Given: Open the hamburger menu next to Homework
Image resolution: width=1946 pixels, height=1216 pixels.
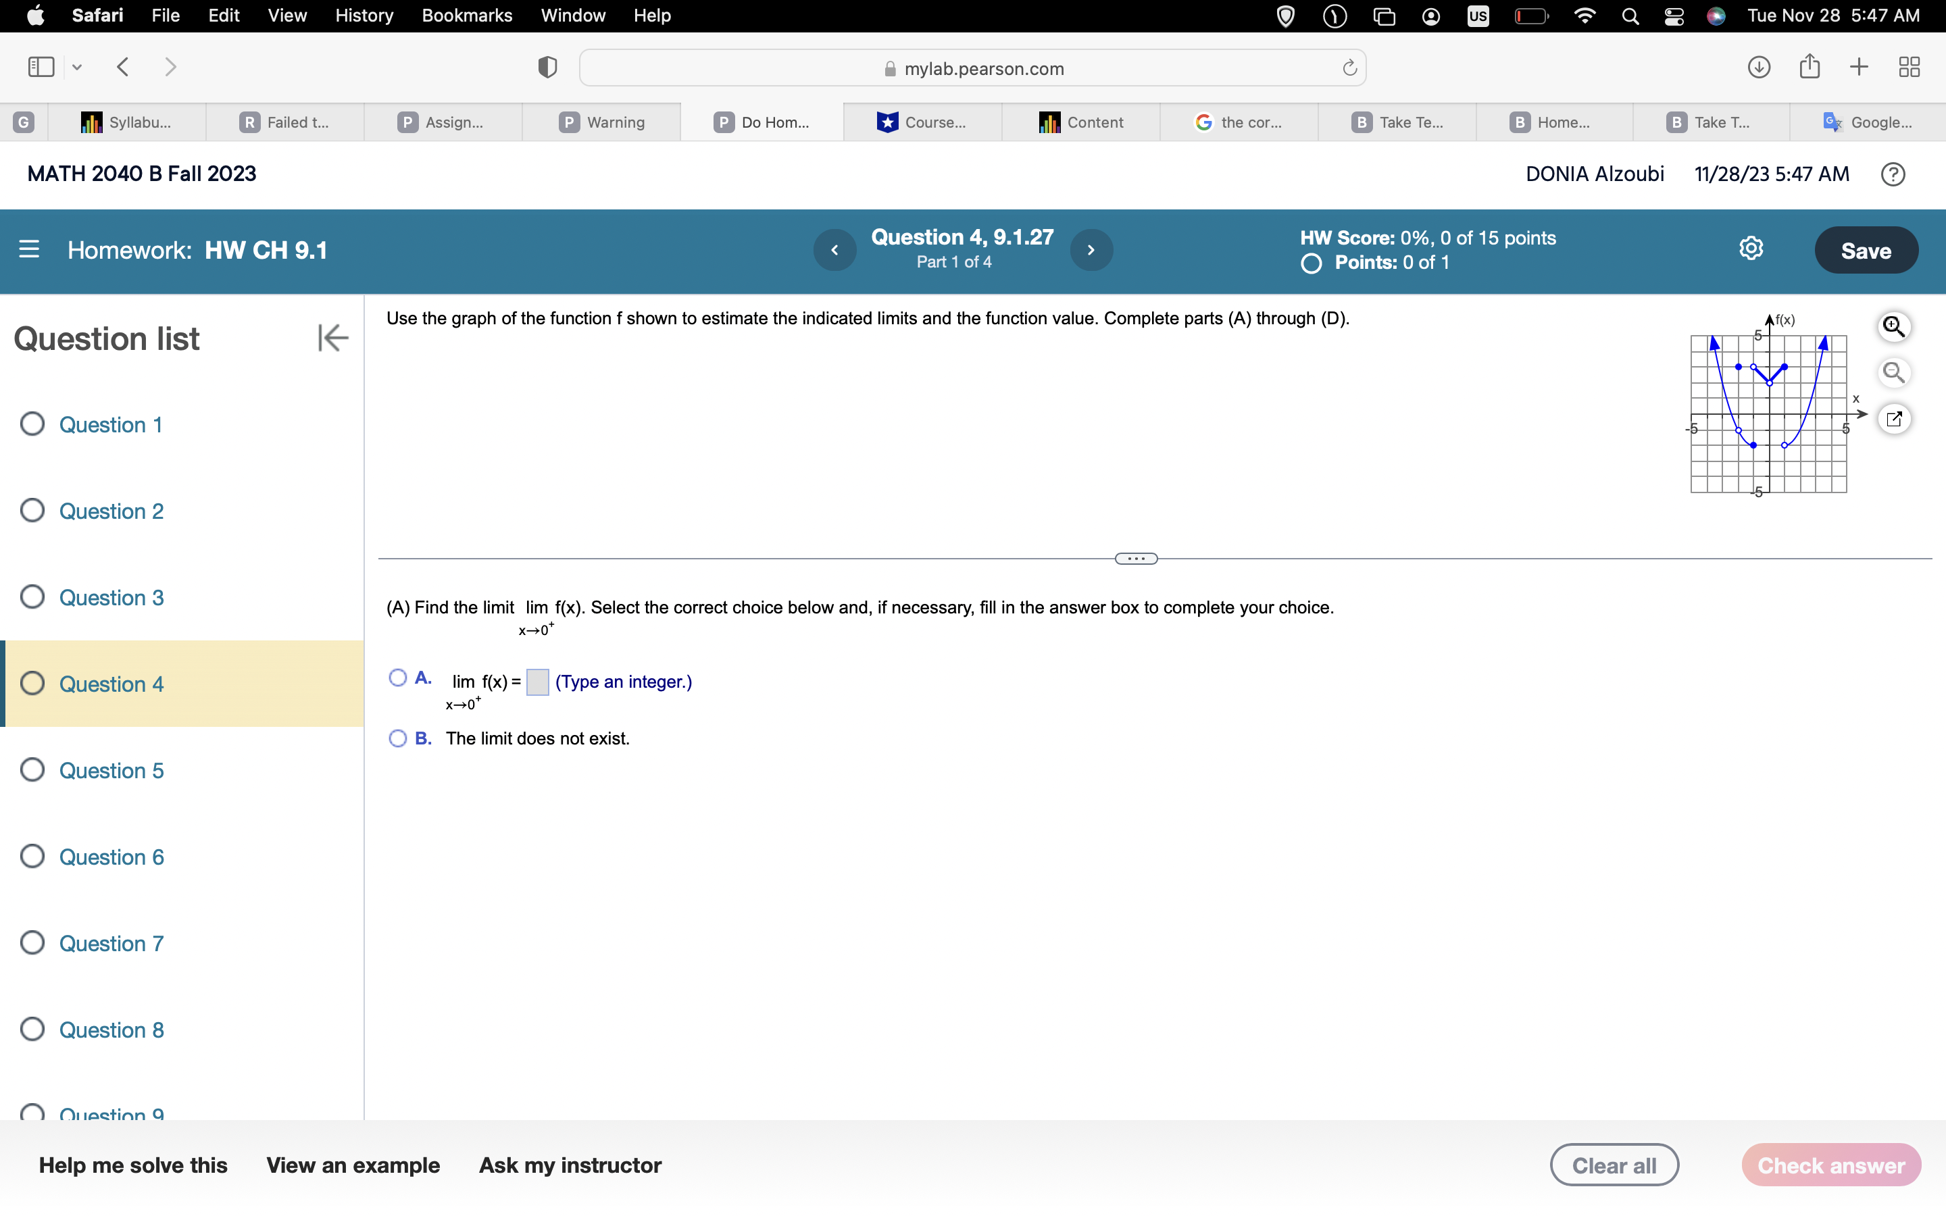Looking at the screenshot, I should (x=29, y=250).
